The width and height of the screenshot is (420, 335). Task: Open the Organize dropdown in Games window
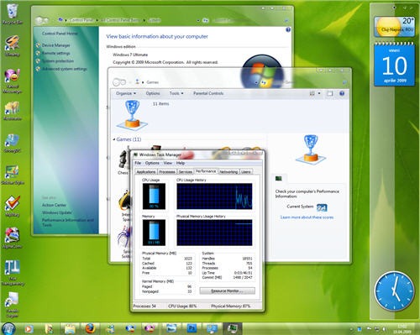[x=126, y=93]
